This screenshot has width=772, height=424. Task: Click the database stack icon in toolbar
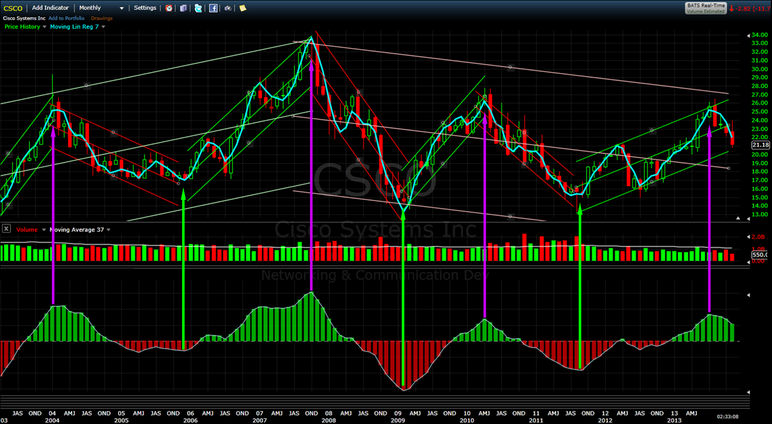click(x=183, y=8)
